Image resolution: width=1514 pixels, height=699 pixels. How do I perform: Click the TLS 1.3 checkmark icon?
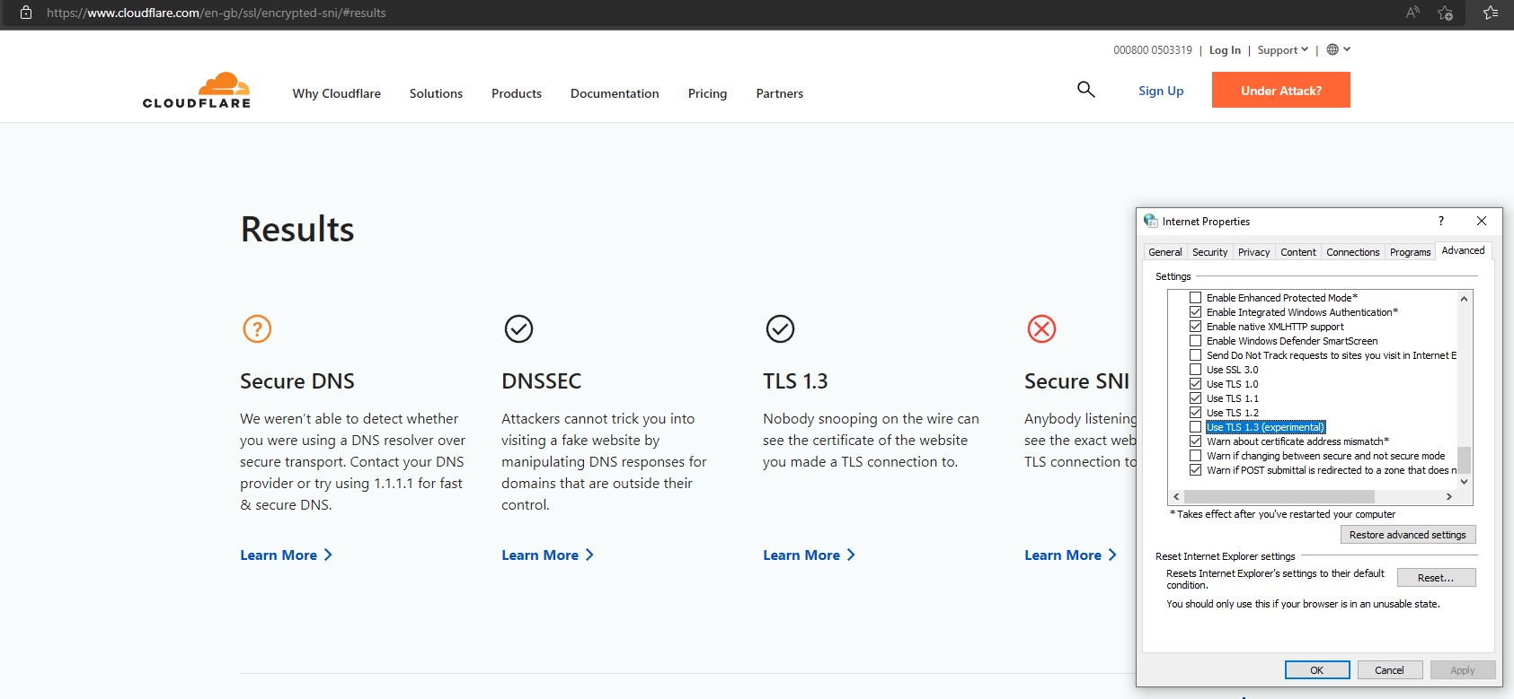click(x=780, y=328)
